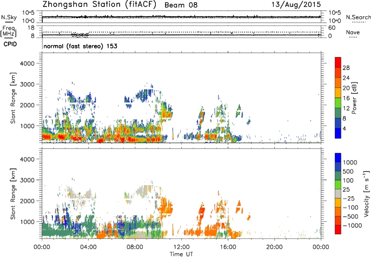Click the Velocity colorbar segment between -1000 and -500
Viewport: 371px width, 257px height.
tap(338, 220)
